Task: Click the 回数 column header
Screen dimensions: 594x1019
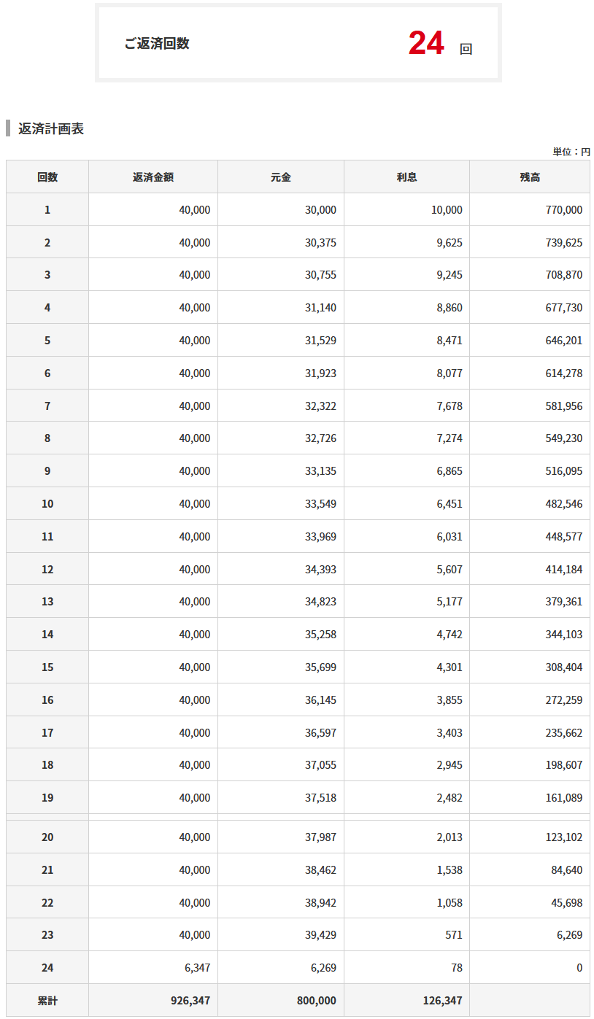Action: (x=47, y=177)
